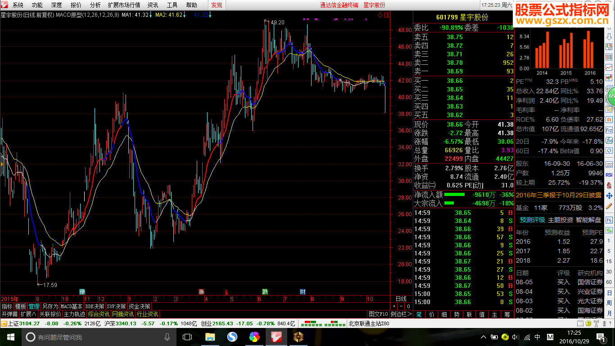
Task: Click the 财 marker on chart timeline
Action: point(303,291)
